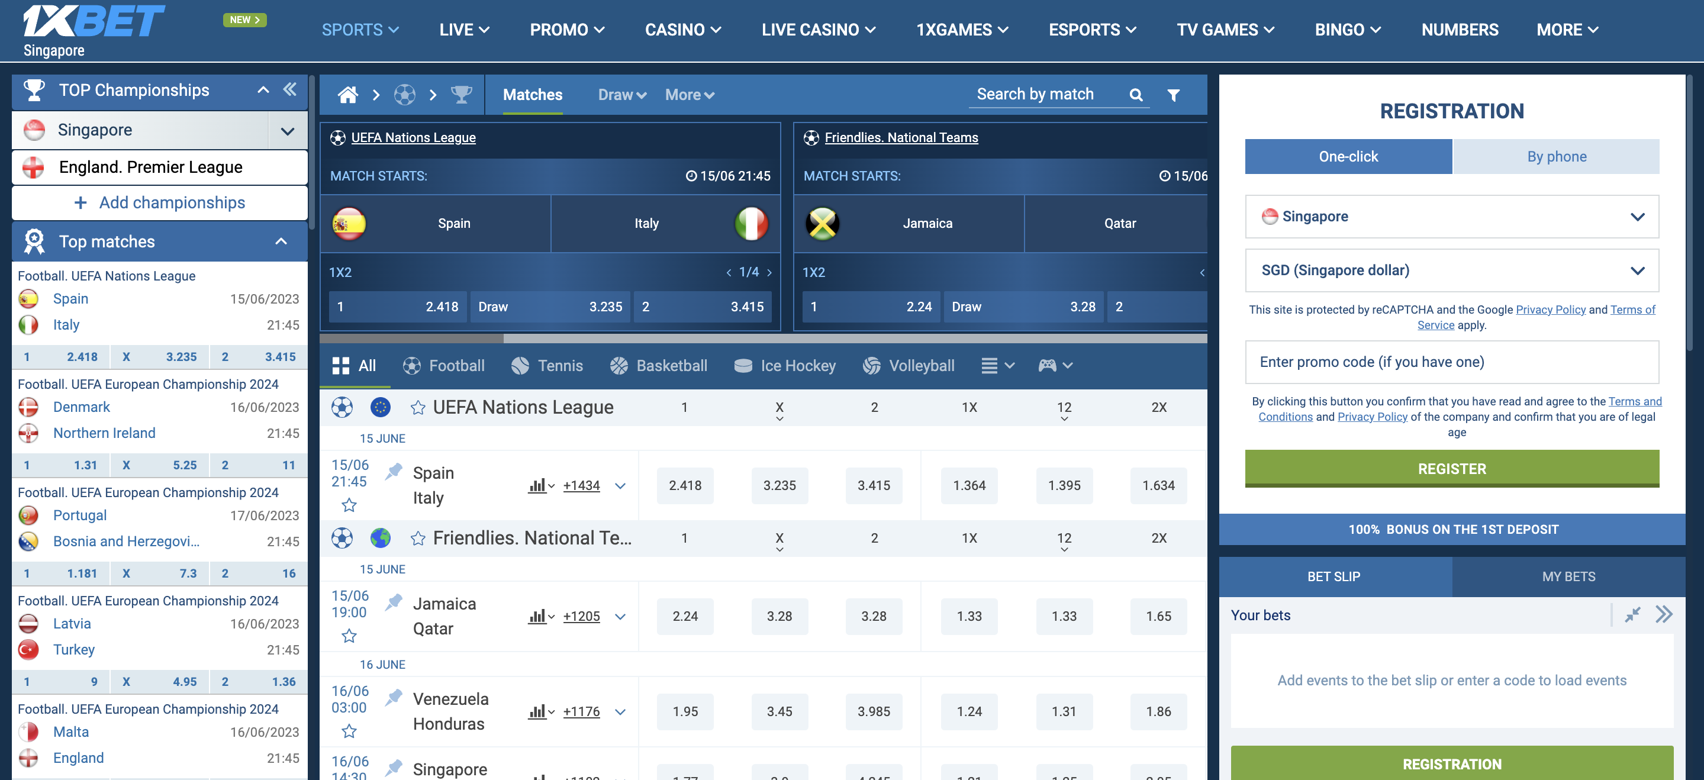Favorite the Venezuela vs Honduras match
Screen dimensions: 1704x780
(x=349, y=731)
